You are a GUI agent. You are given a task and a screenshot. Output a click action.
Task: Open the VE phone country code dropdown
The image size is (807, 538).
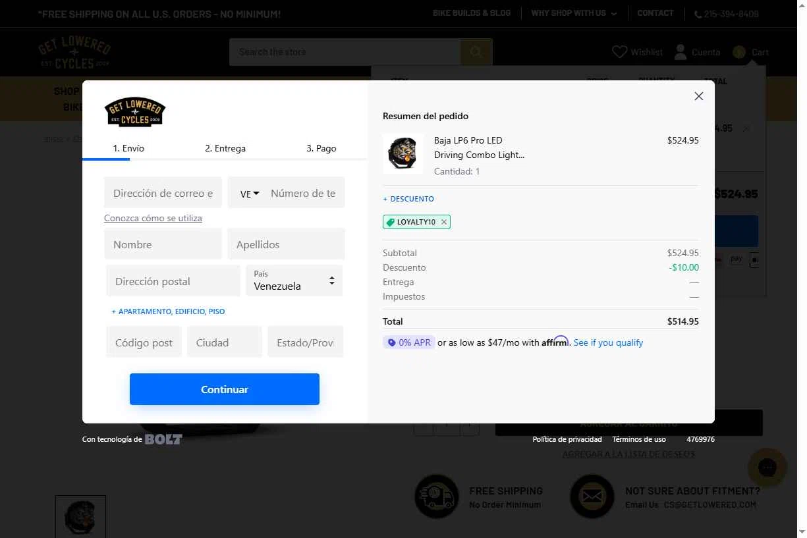tap(249, 194)
